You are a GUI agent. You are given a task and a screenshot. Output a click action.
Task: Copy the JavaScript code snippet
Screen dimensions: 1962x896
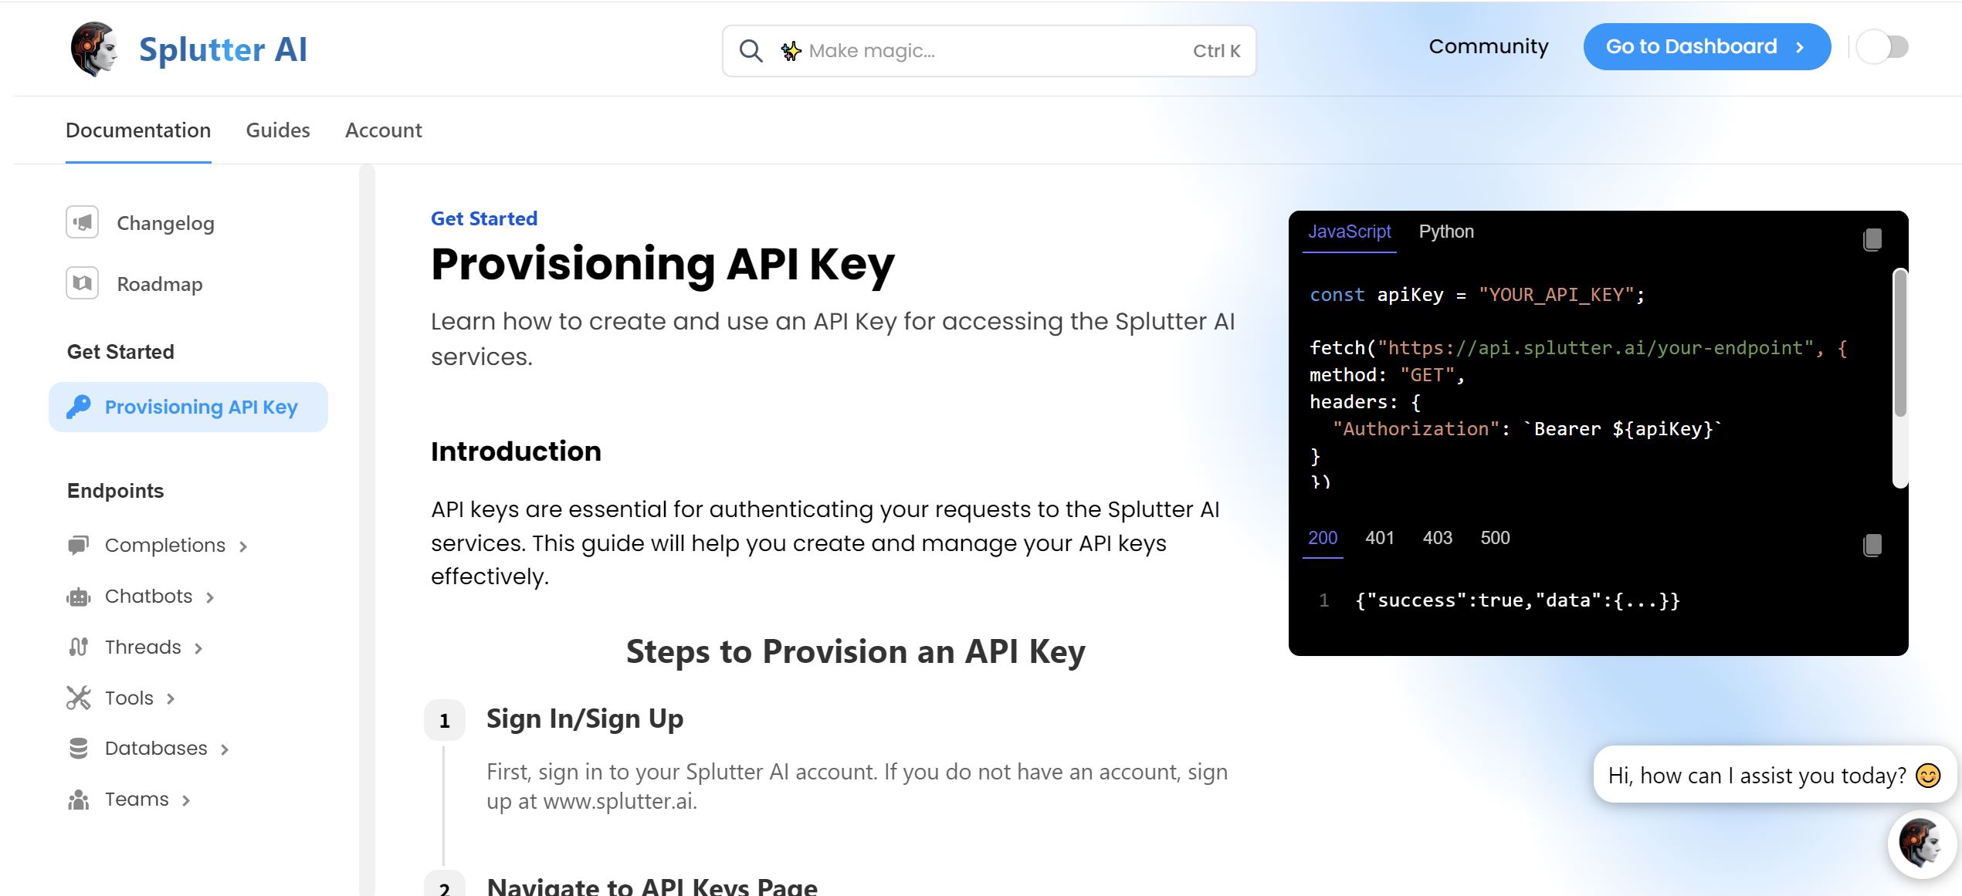1872,239
